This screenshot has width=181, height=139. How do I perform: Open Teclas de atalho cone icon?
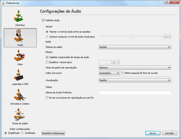click(19, 115)
